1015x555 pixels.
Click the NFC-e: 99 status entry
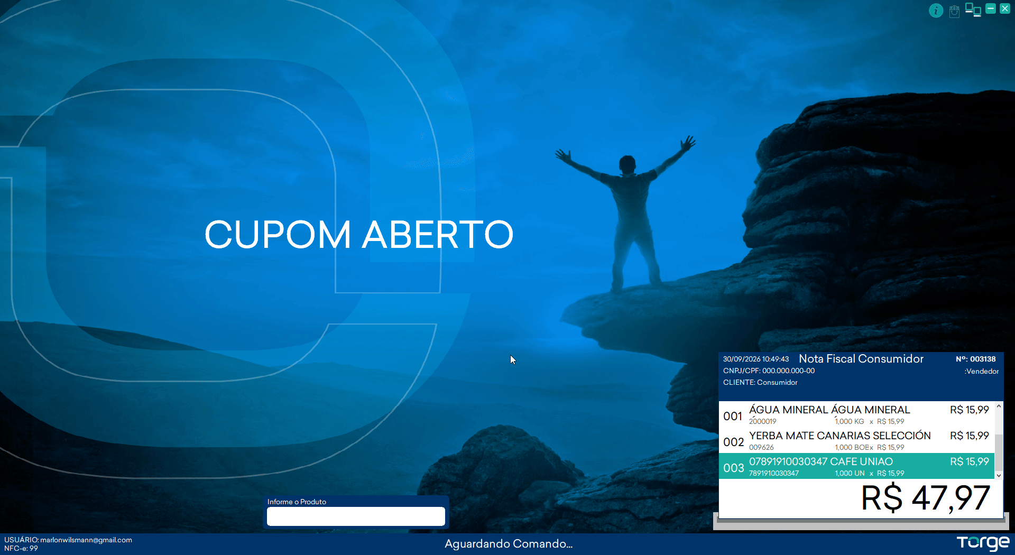click(21, 548)
